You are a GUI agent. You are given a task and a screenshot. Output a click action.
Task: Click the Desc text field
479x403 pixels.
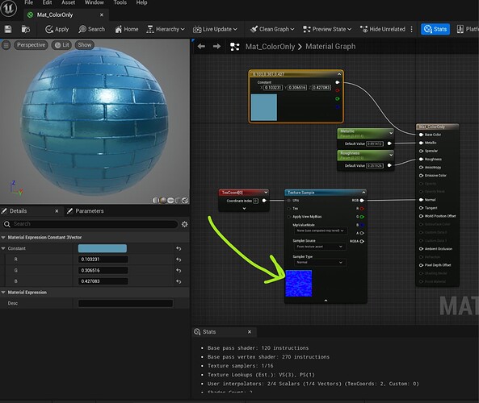(125, 303)
